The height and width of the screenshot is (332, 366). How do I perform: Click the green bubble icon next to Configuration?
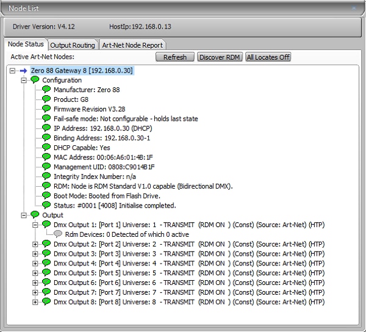35,79
